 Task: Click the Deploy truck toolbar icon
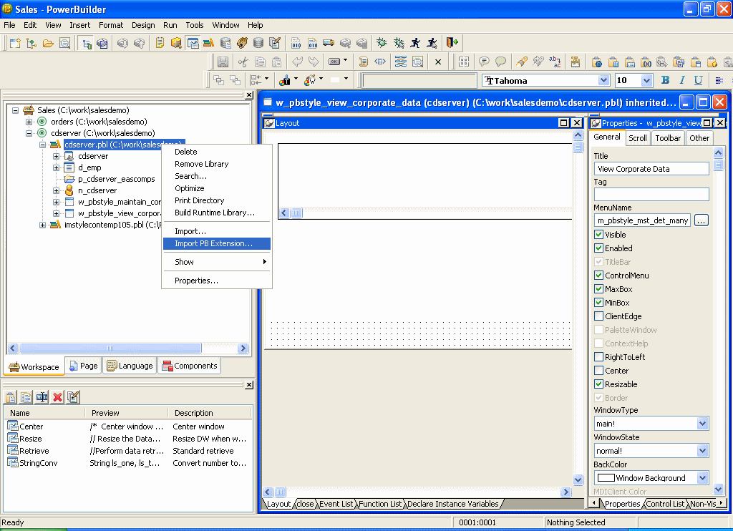pos(329,44)
